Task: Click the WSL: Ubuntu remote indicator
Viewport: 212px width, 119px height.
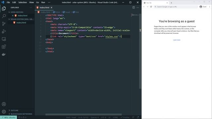Action: coord(8,117)
